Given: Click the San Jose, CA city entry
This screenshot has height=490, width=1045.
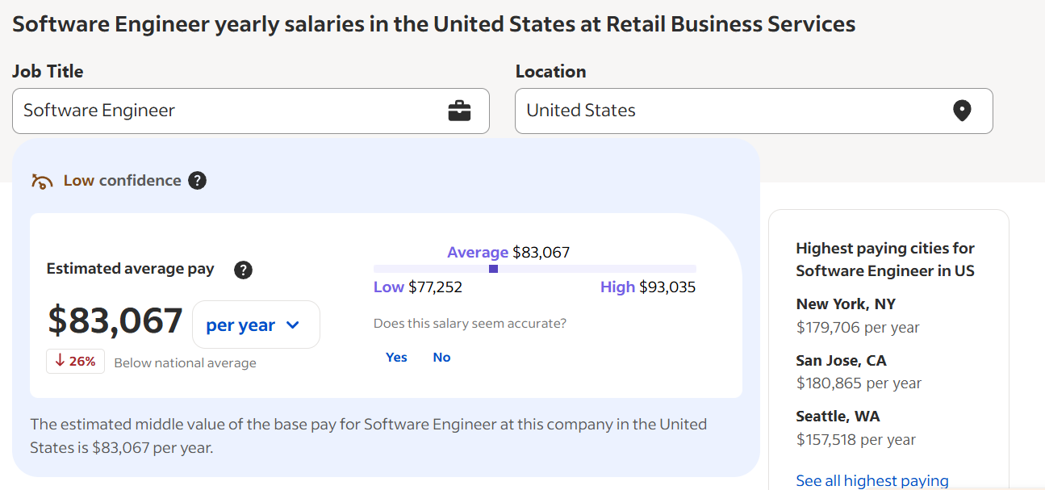Looking at the screenshot, I should 841,360.
